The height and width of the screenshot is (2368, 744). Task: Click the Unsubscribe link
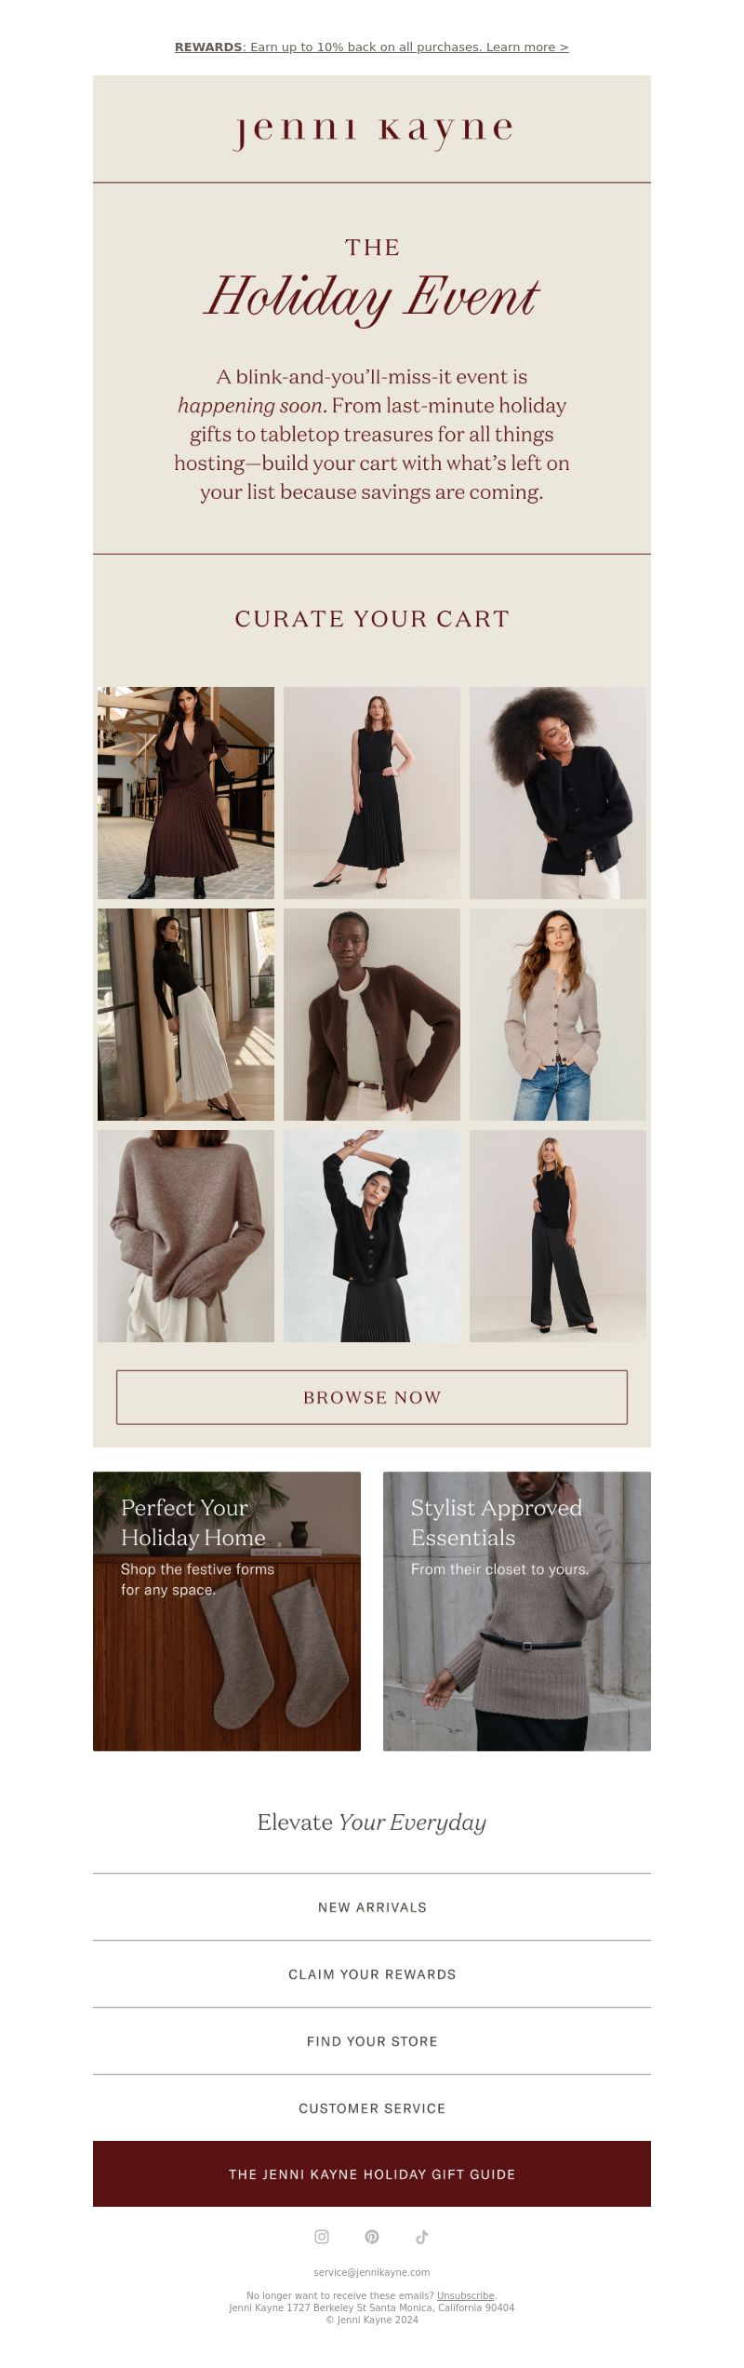click(465, 2295)
